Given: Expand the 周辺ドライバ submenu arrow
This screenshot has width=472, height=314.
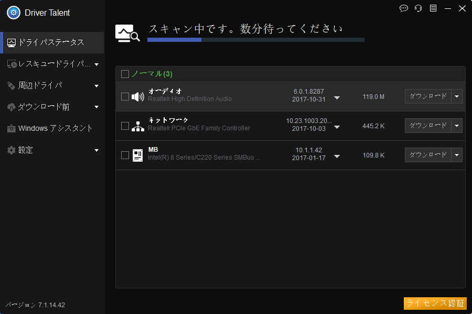Looking at the screenshot, I should pyautogui.click(x=96, y=86).
